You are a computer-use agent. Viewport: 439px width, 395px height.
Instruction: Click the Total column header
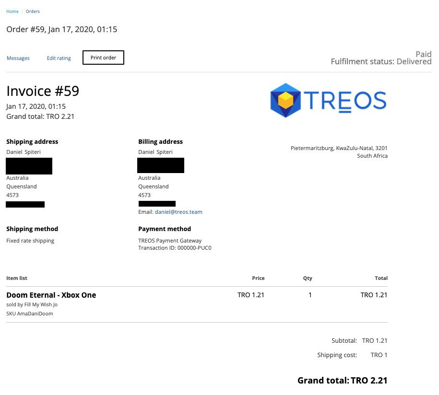381,278
